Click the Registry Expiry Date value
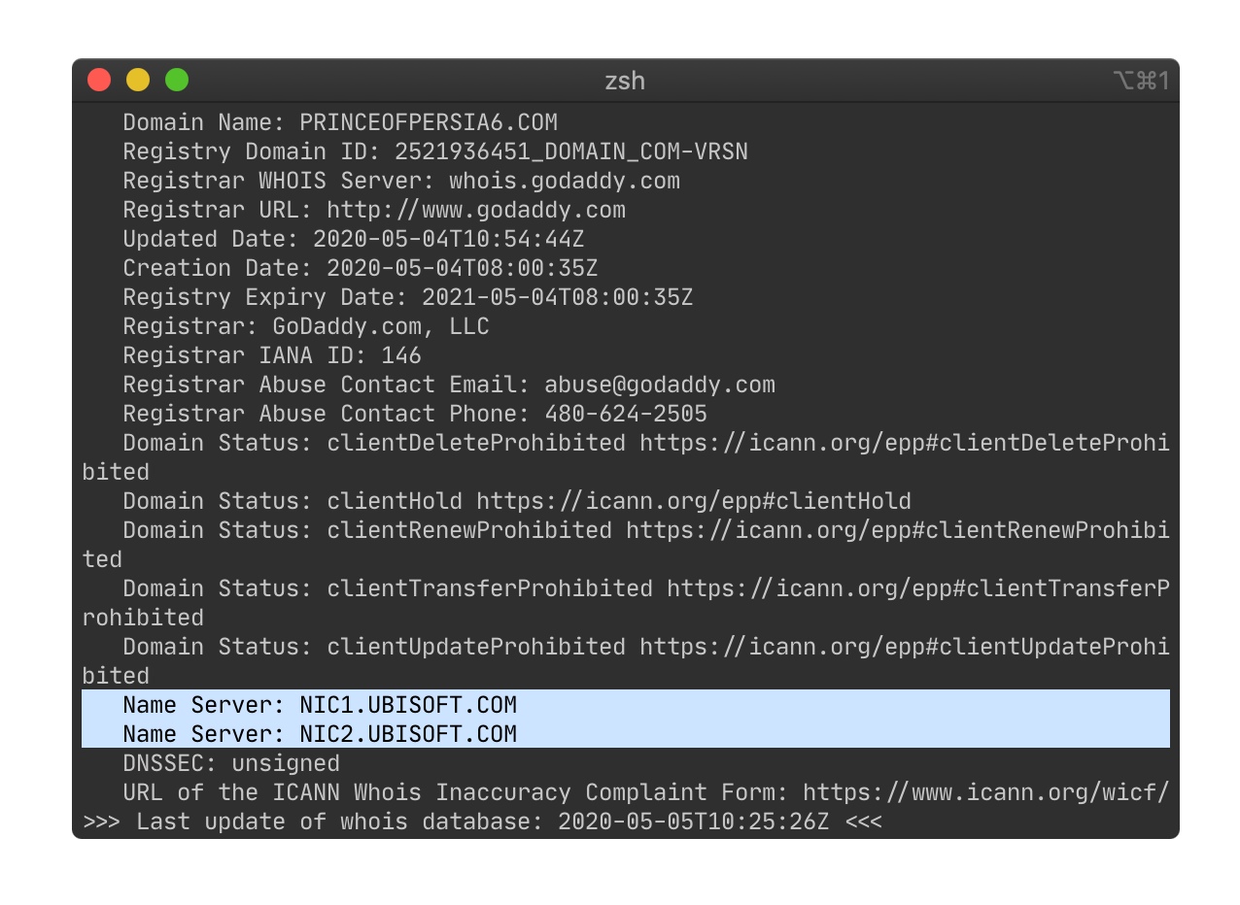 click(x=558, y=297)
